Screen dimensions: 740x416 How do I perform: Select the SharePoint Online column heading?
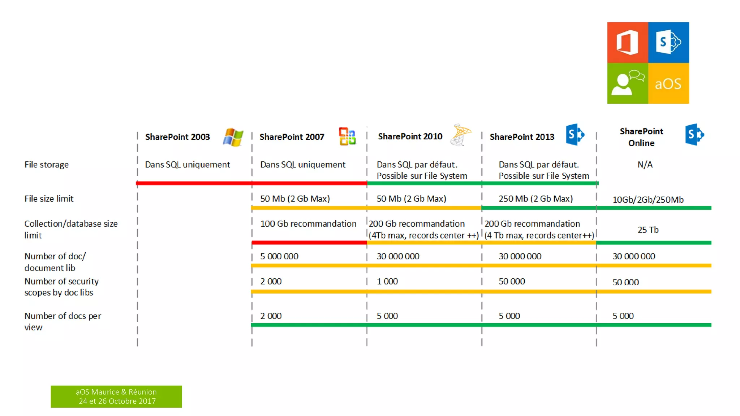[641, 137]
